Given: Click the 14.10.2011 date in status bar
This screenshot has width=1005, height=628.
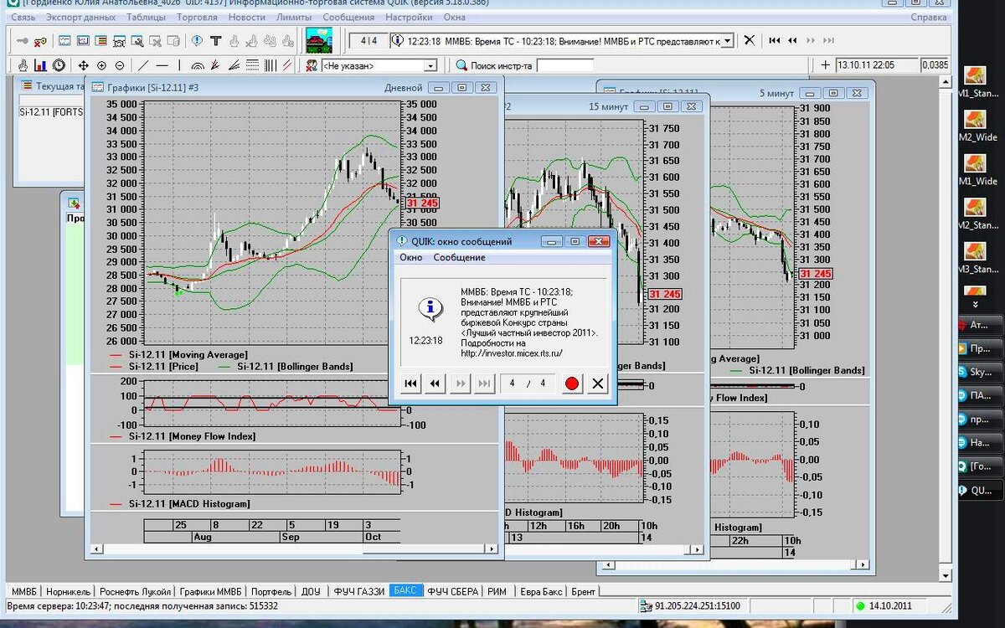Looking at the screenshot, I should pos(889,605).
